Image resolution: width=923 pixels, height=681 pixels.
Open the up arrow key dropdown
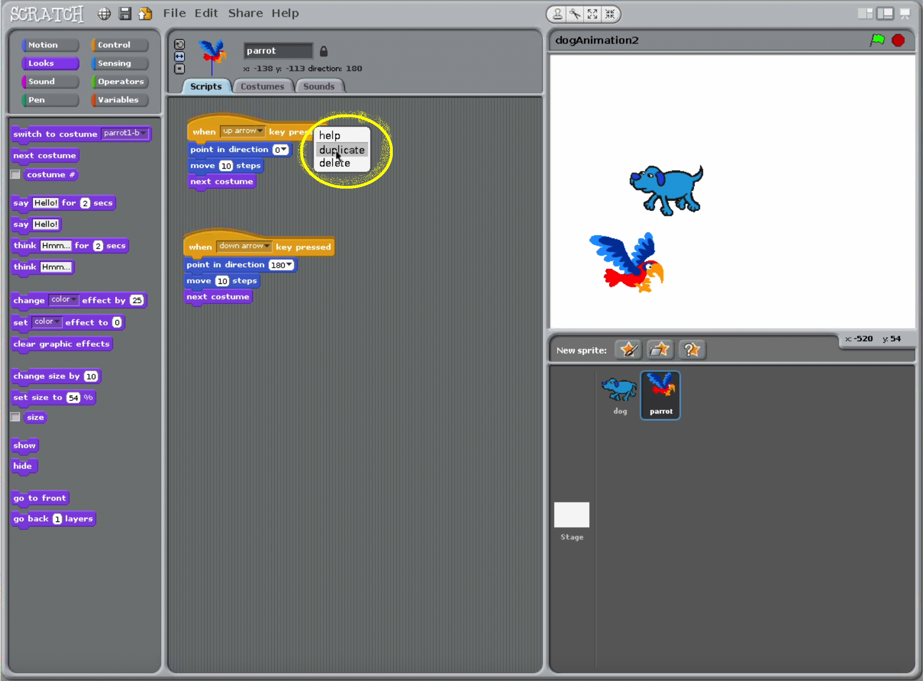tap(260, 131)
